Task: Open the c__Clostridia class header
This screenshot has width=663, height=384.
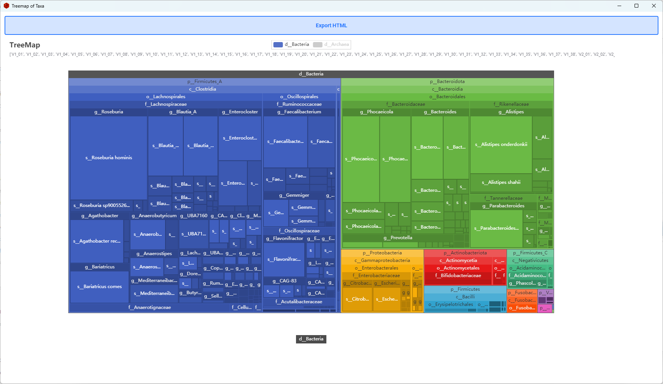Action: [203, 89]
